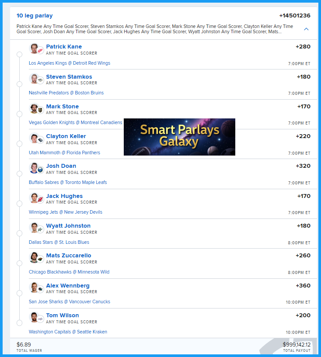Select leg circle beside Steven Stamkos
Image resolution: width=321 pixels, height=357 pixels.
coord(20,84)
